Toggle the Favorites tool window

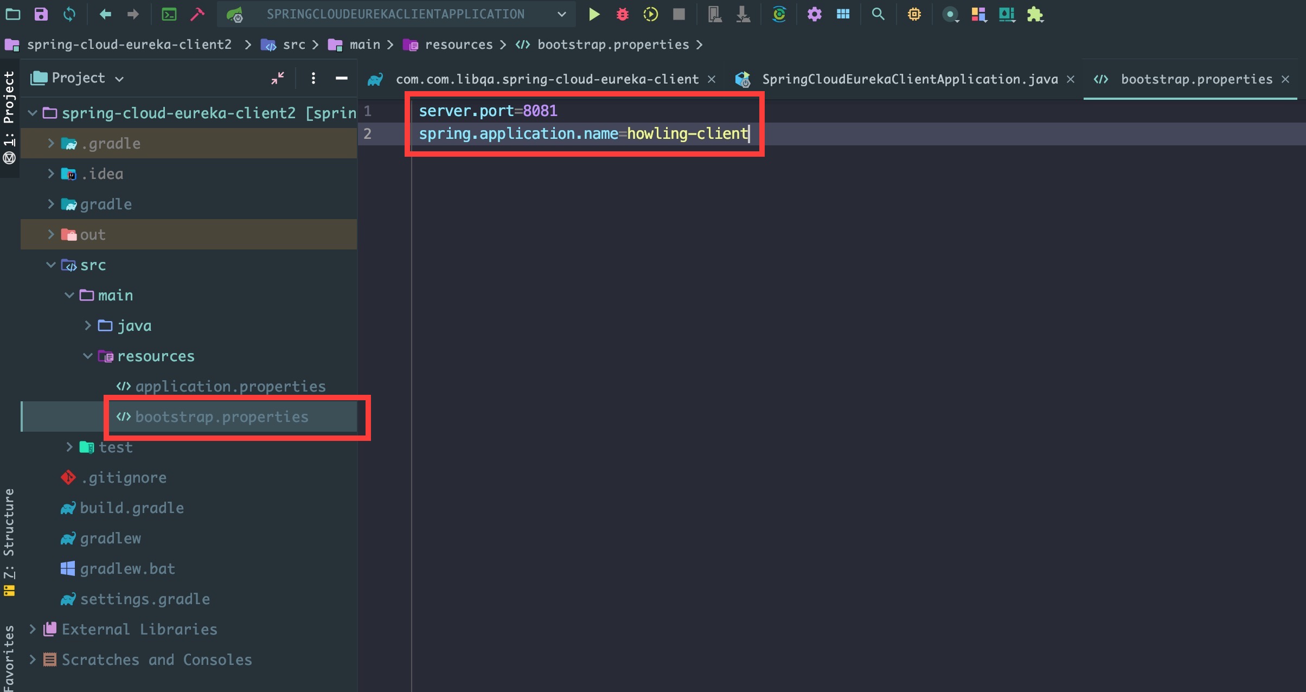9,657
